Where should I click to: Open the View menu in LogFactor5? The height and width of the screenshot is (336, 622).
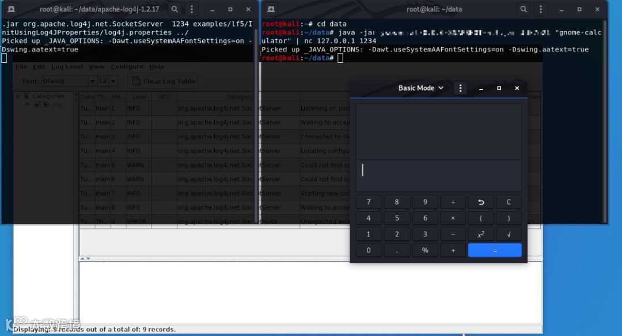tap(96, 66)
